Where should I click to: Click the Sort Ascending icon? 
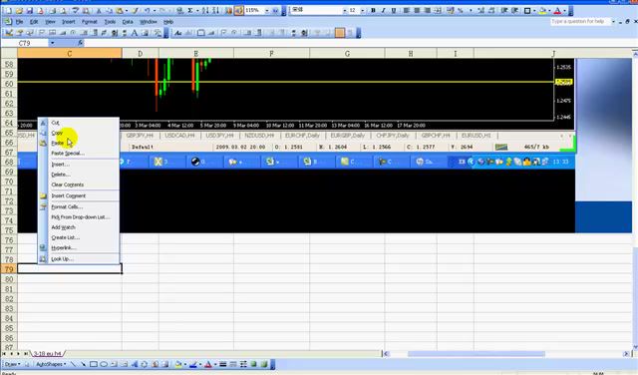205,11
